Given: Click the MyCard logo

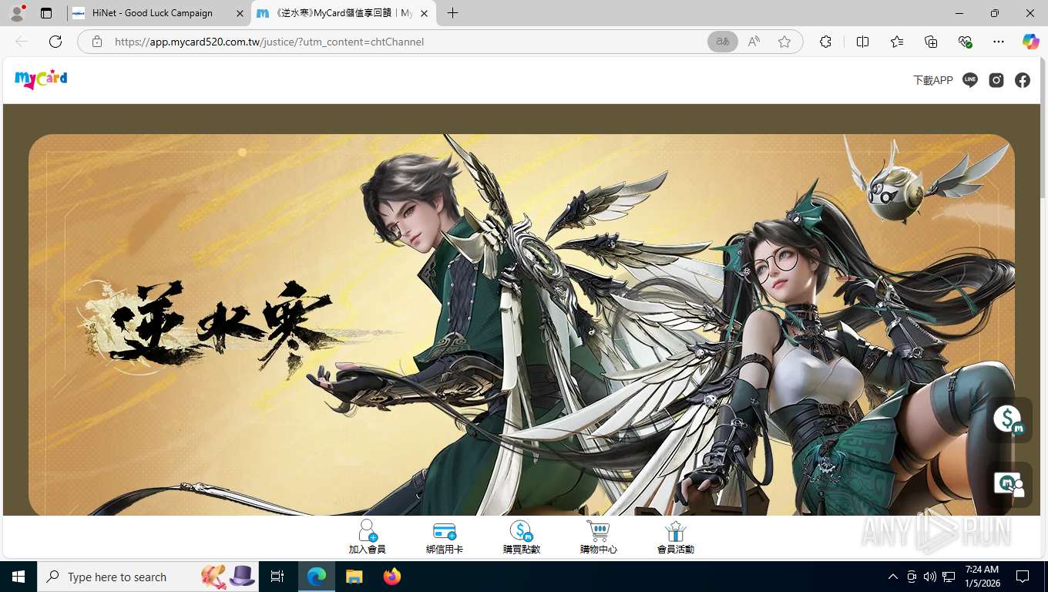Looking at the screenshot, I should [x=41, y=79].
